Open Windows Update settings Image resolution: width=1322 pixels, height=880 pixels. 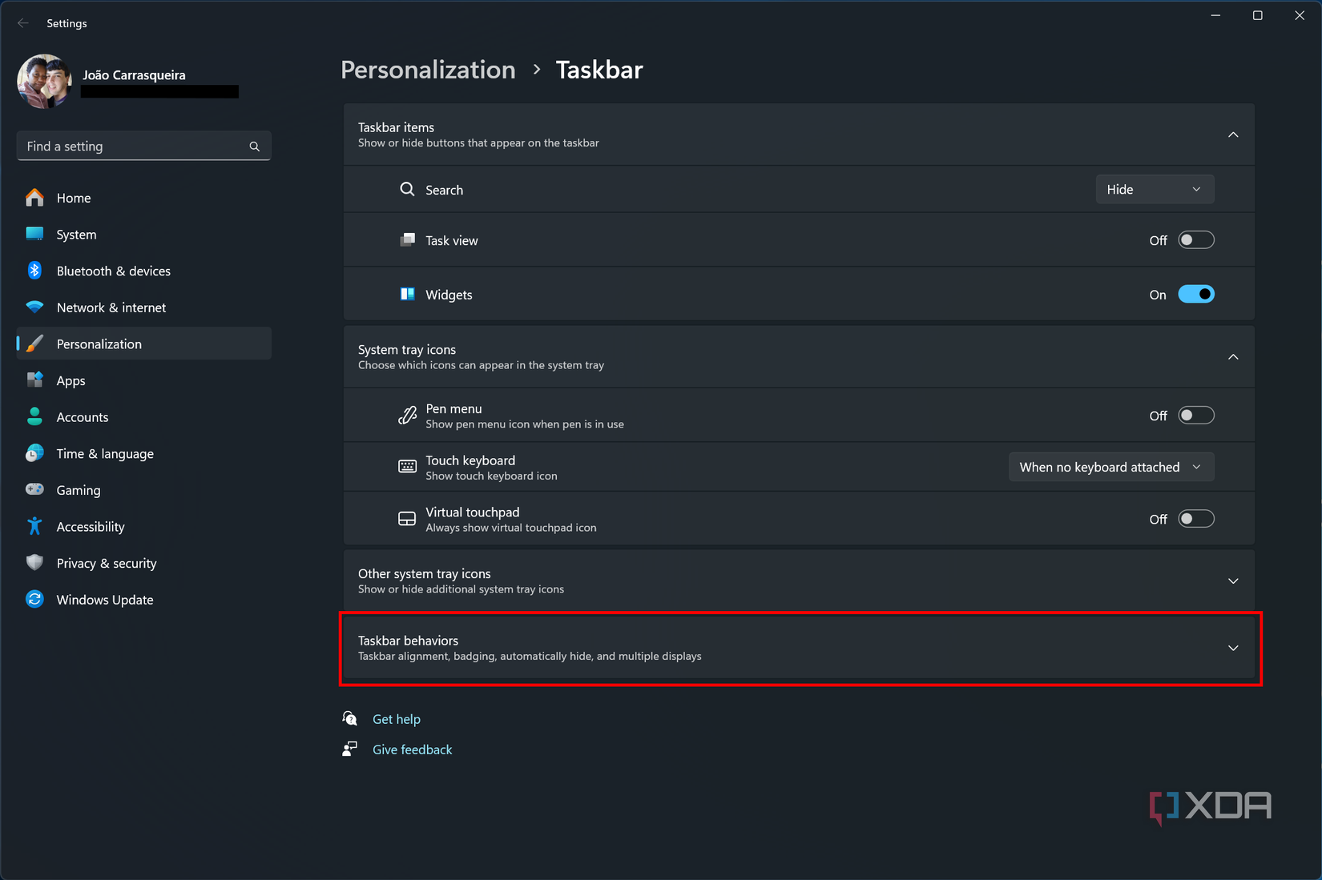(x=105, y=599)
